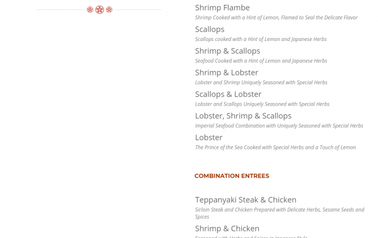The image size is (378, 238).
Task: Click the small left flower emblem icon
Action: point(90,10)
